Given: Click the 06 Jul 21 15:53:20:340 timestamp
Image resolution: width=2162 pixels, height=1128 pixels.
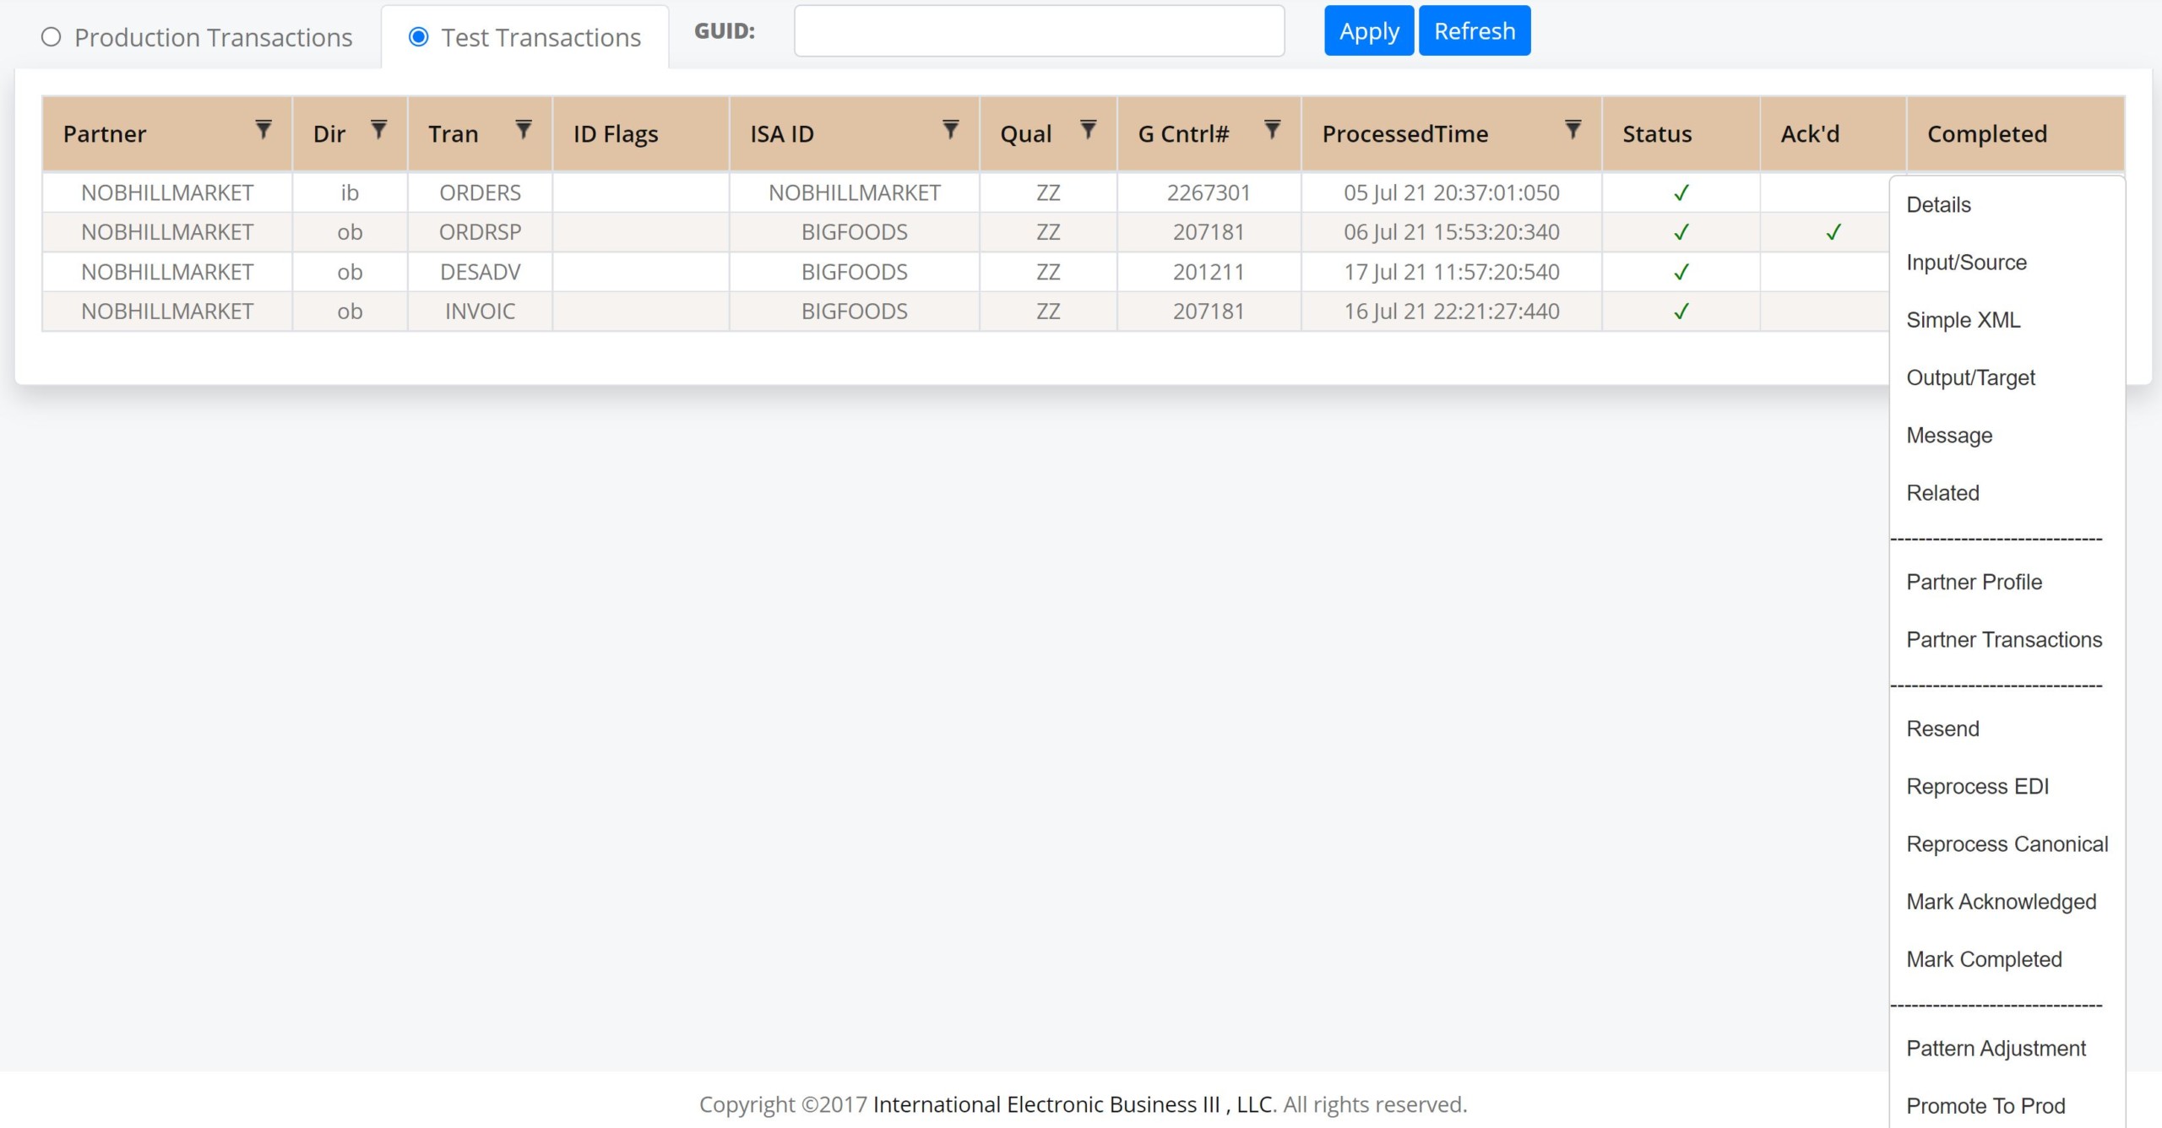Looking at the screenshot, I should 1452,232.
